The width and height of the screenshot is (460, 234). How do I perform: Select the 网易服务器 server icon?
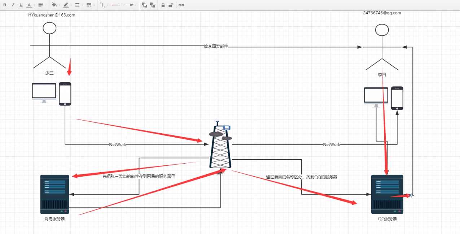tap(54, 194)
